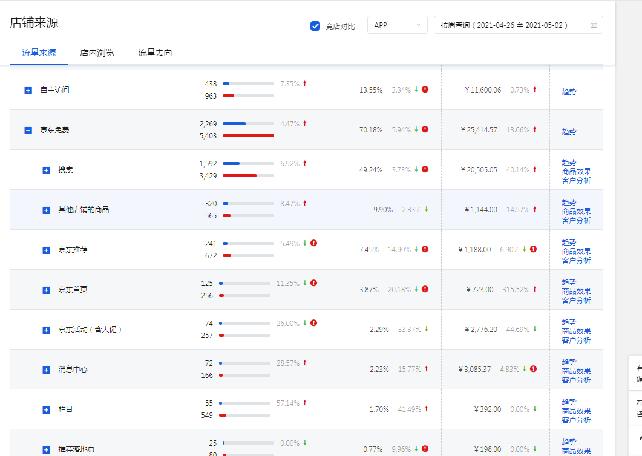Click warning icon next to 消息中心 4.83% amount
The image size is (642, 456).
533,369
